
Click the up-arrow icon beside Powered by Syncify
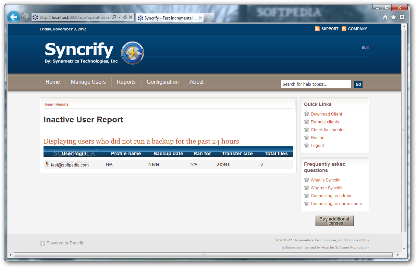point(42,243)
